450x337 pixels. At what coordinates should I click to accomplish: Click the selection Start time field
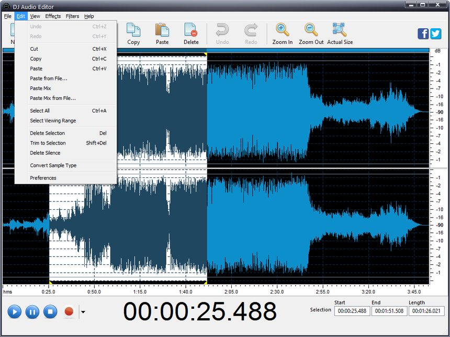pyautogui.click(x=352, y=311)
